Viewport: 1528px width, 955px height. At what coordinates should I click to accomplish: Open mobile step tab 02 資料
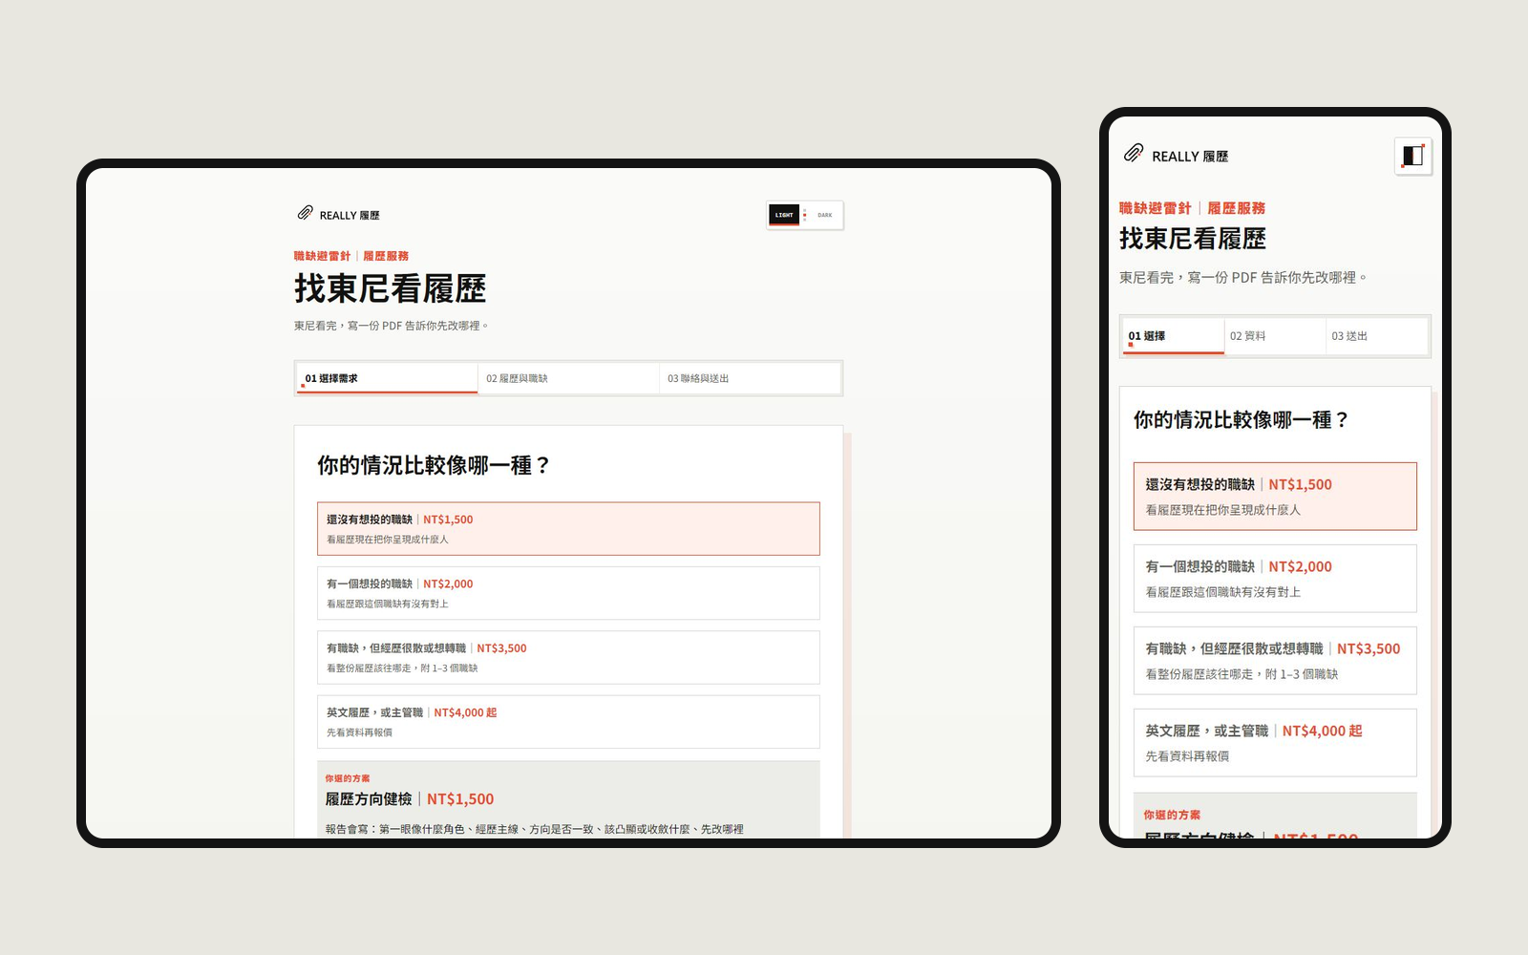(1275, 336)
